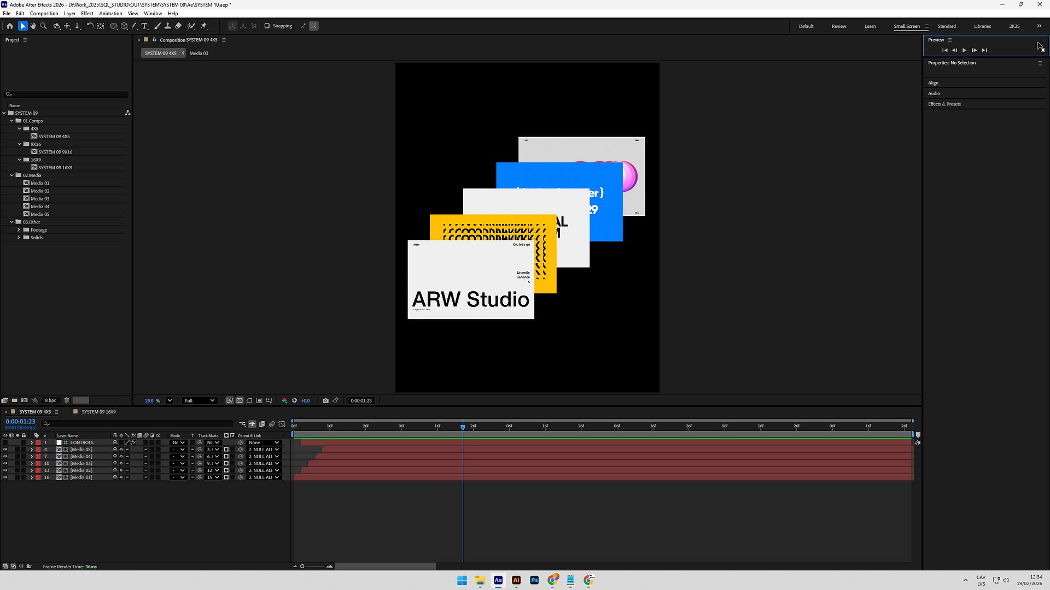
Task: Switch to the Libraries workspace
Action: coord(982,26)
